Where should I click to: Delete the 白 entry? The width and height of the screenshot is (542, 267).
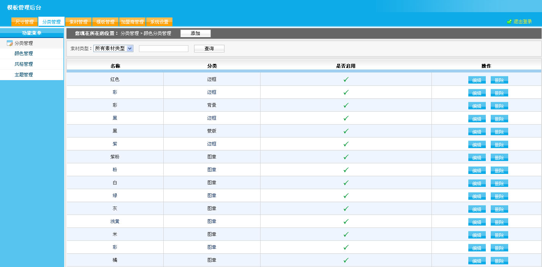(x=499, y=183)
